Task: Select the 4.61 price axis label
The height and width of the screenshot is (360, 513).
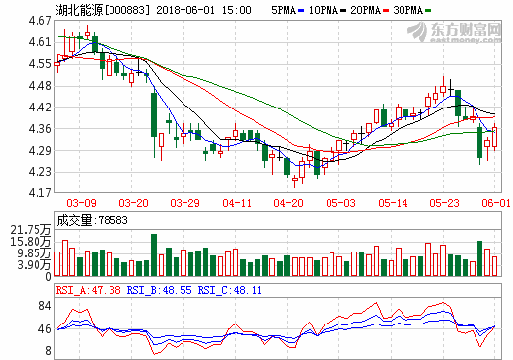Action: coord(40,42)
